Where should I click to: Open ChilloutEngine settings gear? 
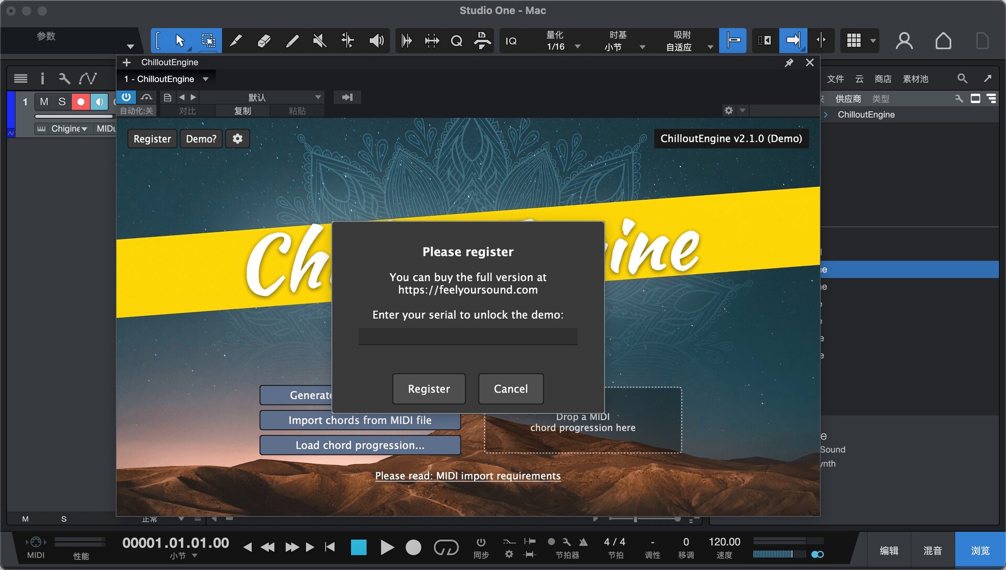click(x=237, y=139)
